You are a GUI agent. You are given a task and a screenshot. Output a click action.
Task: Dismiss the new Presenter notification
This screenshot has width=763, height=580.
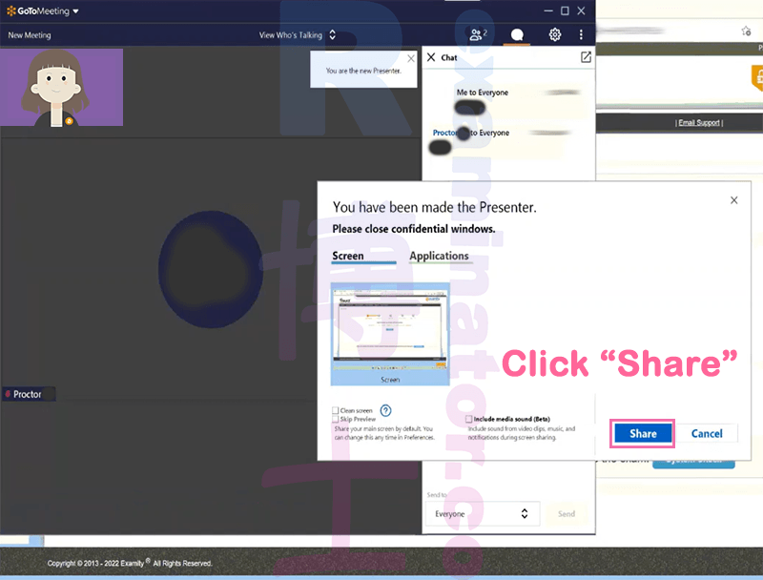tap(411, 58)
